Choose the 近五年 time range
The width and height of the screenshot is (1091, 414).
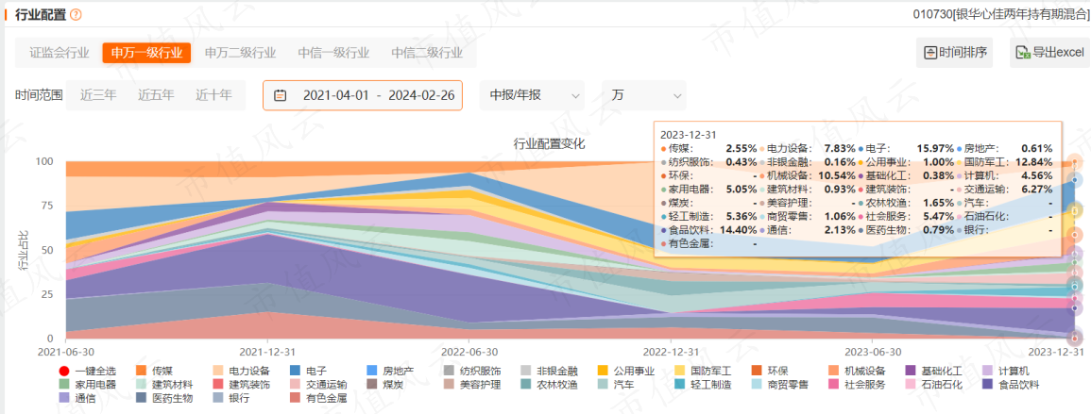tap(156, 95)
